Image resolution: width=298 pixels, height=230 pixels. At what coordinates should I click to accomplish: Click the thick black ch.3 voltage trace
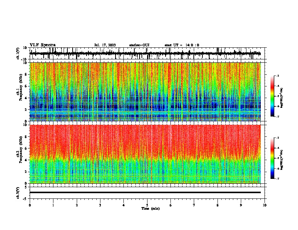[145, 192]
